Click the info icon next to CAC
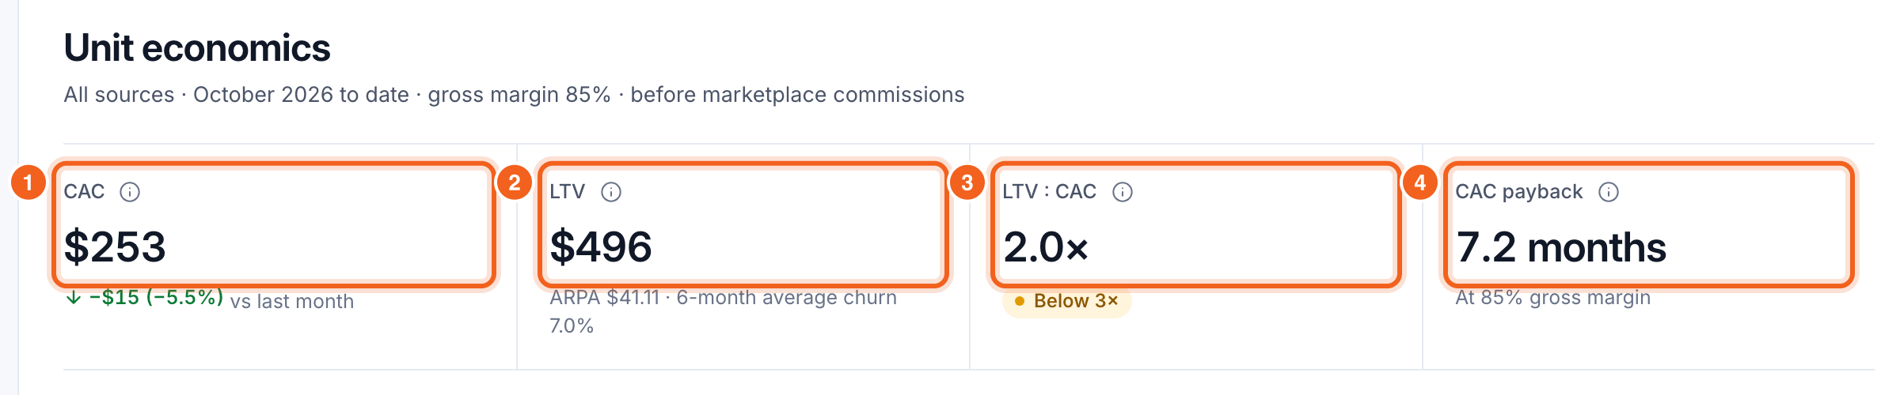Viewport: 1900px width, 395px height. (x=130, y=192)
